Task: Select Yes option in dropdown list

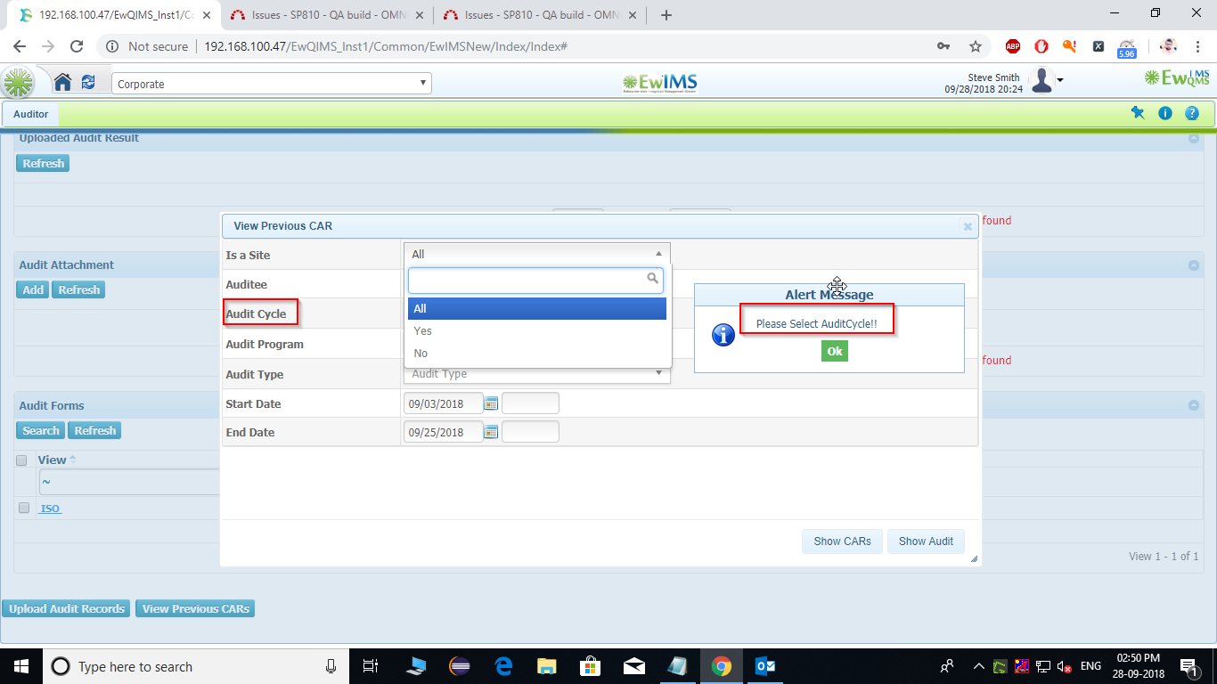Action: click(x=537, y=330)
